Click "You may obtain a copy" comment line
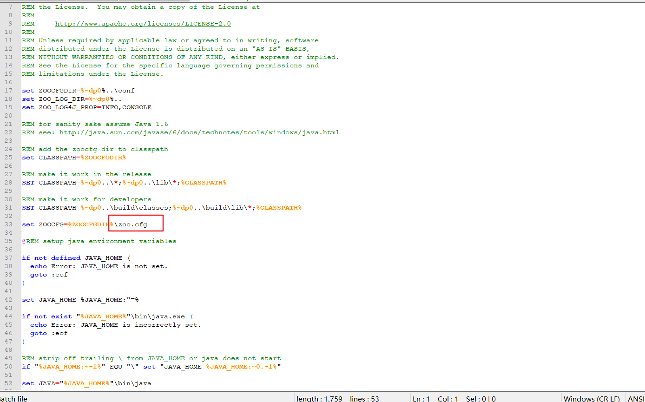645x402 pixels. point(141,7)
